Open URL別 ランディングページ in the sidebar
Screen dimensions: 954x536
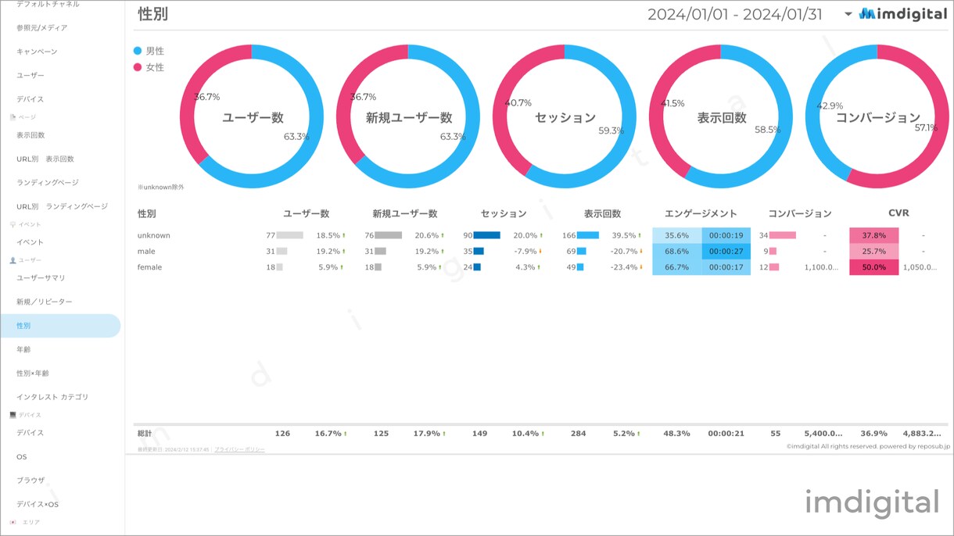(62, 206)
